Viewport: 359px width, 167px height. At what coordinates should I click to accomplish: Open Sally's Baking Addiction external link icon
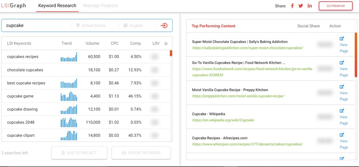click(x=342, y=39)
